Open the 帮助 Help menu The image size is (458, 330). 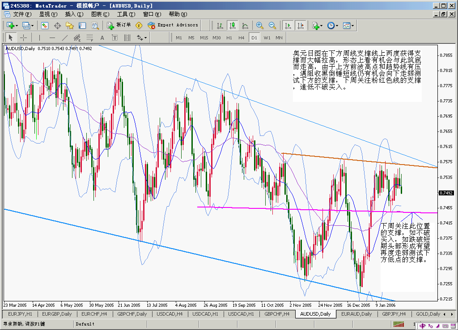point(178,14)
